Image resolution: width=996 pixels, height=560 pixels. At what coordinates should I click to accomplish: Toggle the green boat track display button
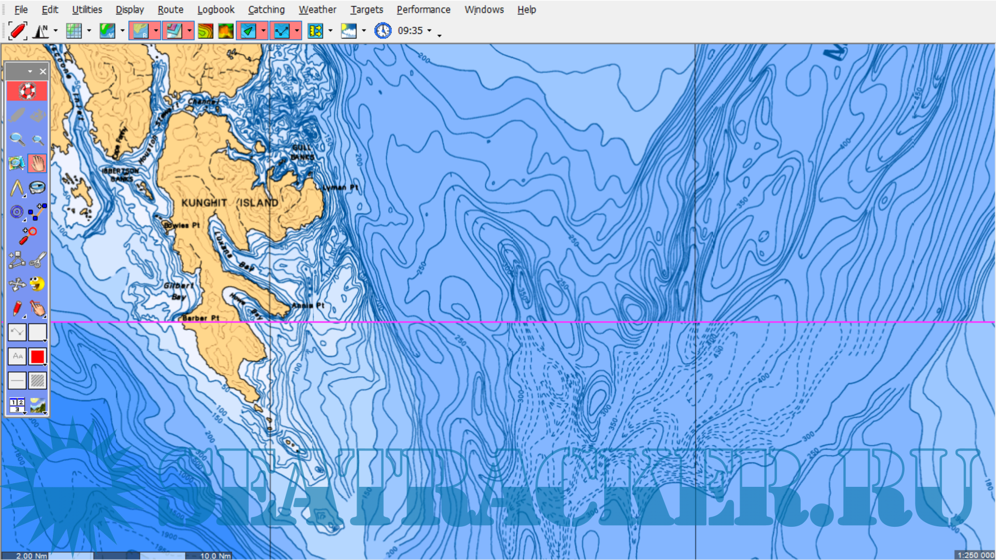248,31
